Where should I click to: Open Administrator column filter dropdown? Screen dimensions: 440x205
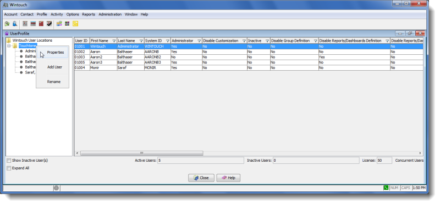(199, 41)
